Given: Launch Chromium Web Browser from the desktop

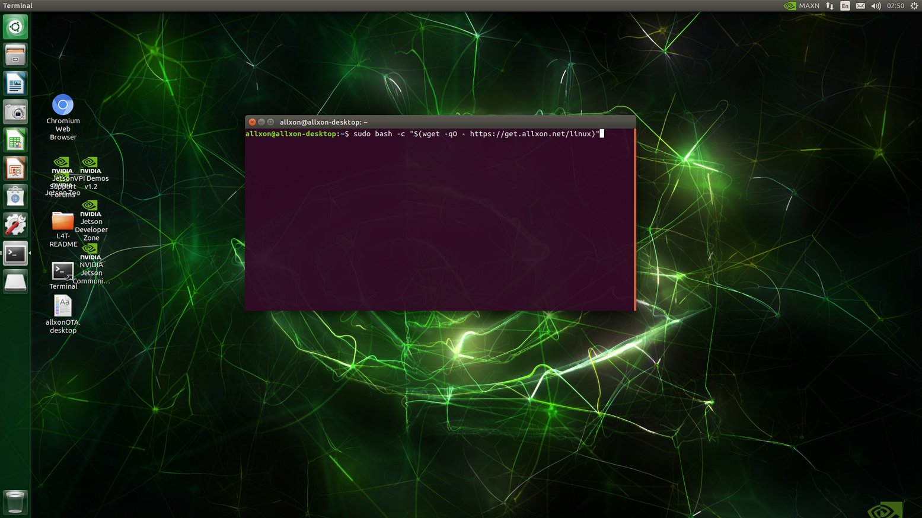Looking at the screenshot, I should [x=62, y=104].
